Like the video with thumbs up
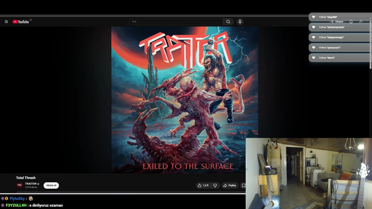 click(x=203, y=185)
